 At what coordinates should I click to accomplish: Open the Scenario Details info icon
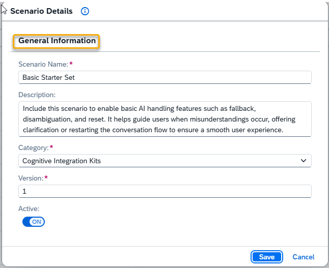click(85, 11)
